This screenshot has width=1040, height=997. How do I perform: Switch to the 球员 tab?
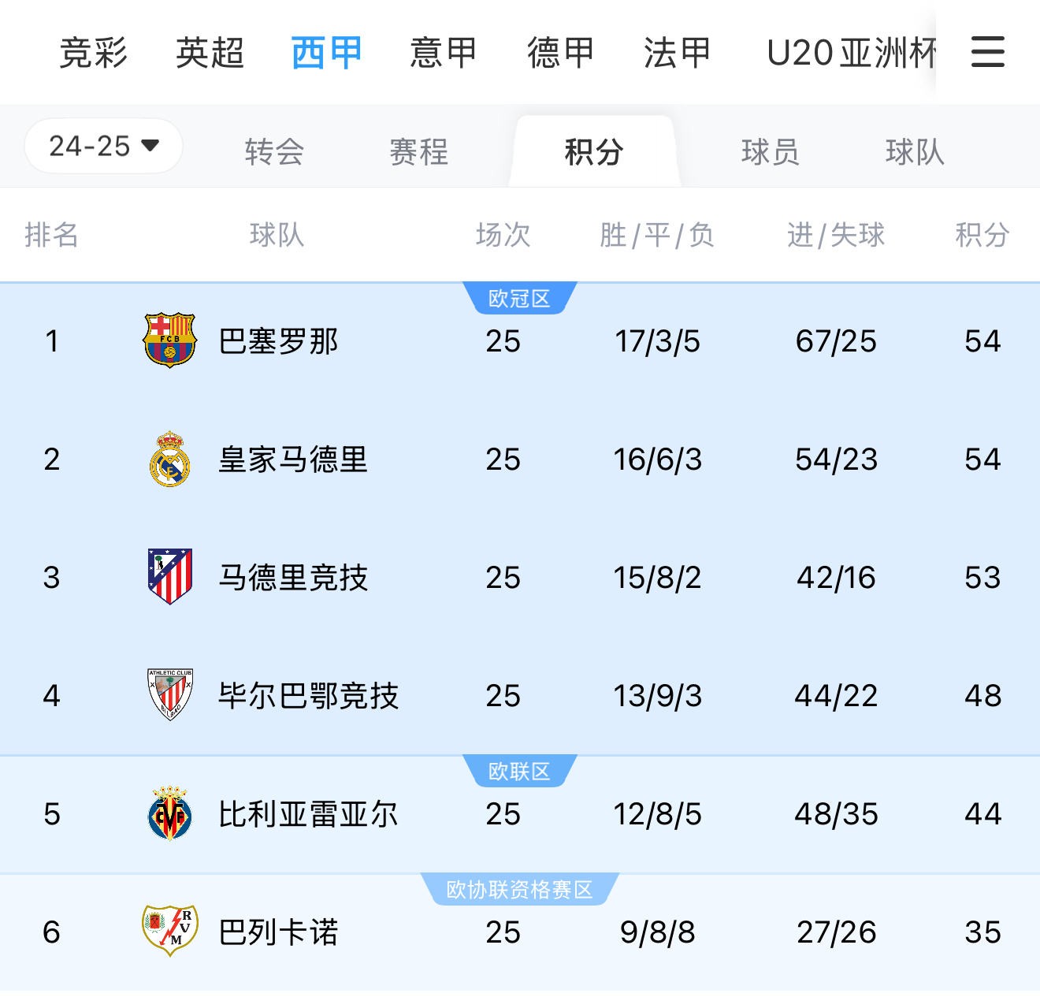(769, 152)
